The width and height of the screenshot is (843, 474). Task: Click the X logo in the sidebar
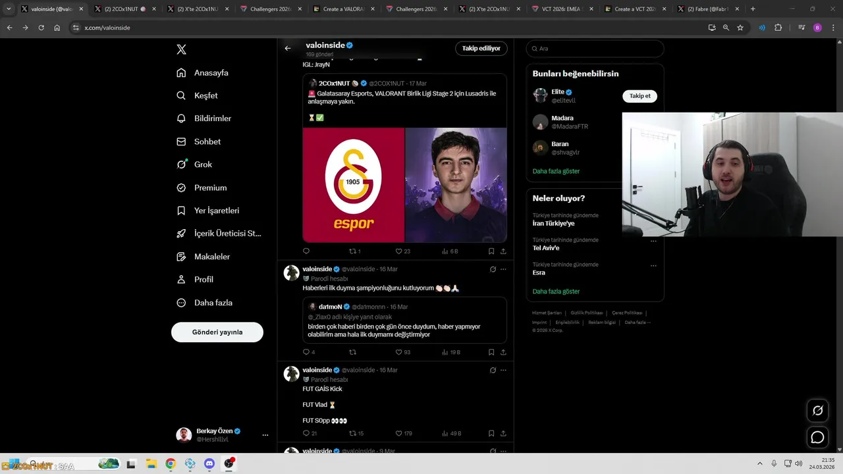[182, 49]
